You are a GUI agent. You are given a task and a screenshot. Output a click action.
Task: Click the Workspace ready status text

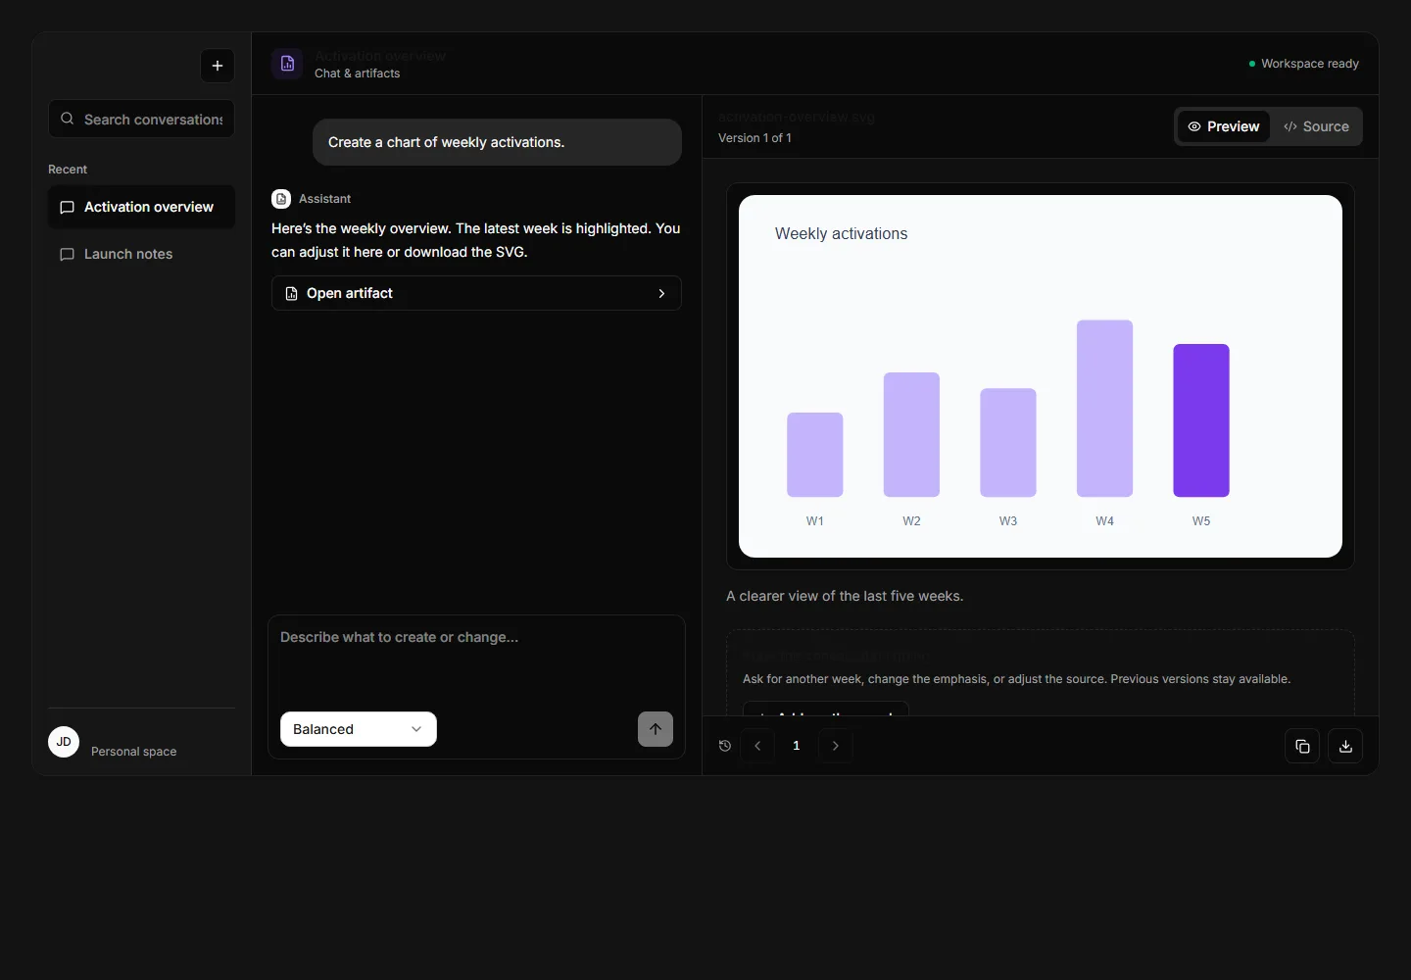(1310, 64)
